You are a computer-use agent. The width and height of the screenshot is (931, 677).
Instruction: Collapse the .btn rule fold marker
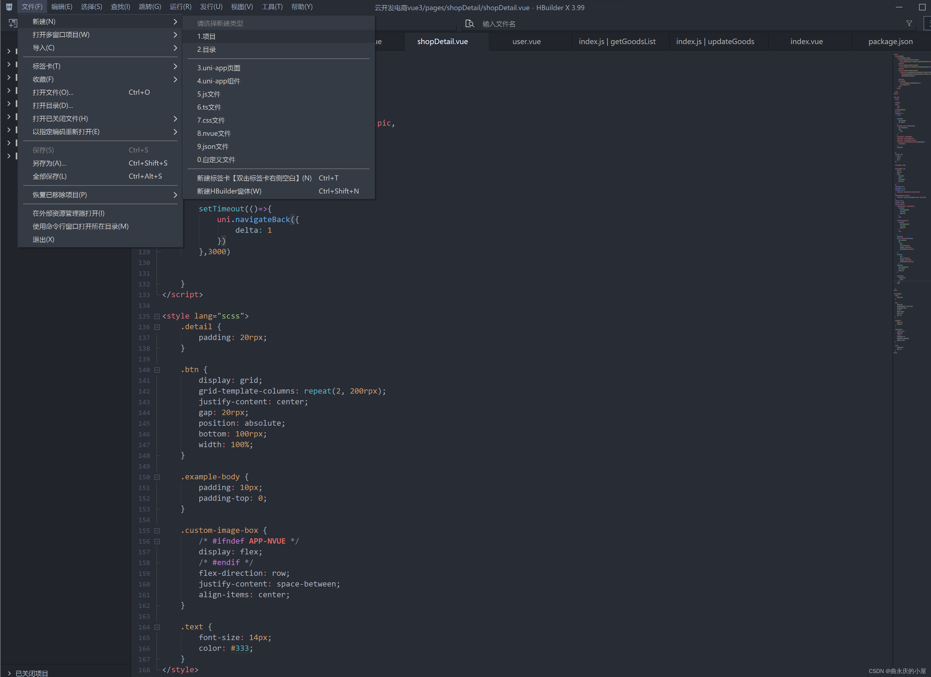[x=157, y=370]
